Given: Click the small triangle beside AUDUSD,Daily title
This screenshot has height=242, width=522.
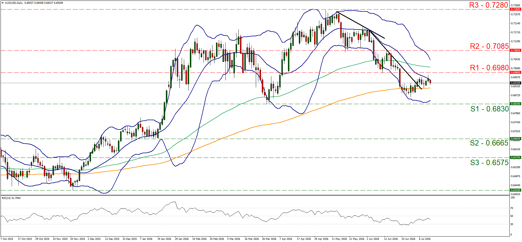Looking at the screenshot, I should click(x=2, y=3).
